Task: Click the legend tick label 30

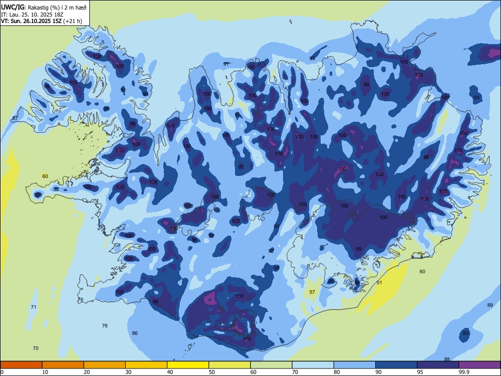Action: [x=128, y=372]
